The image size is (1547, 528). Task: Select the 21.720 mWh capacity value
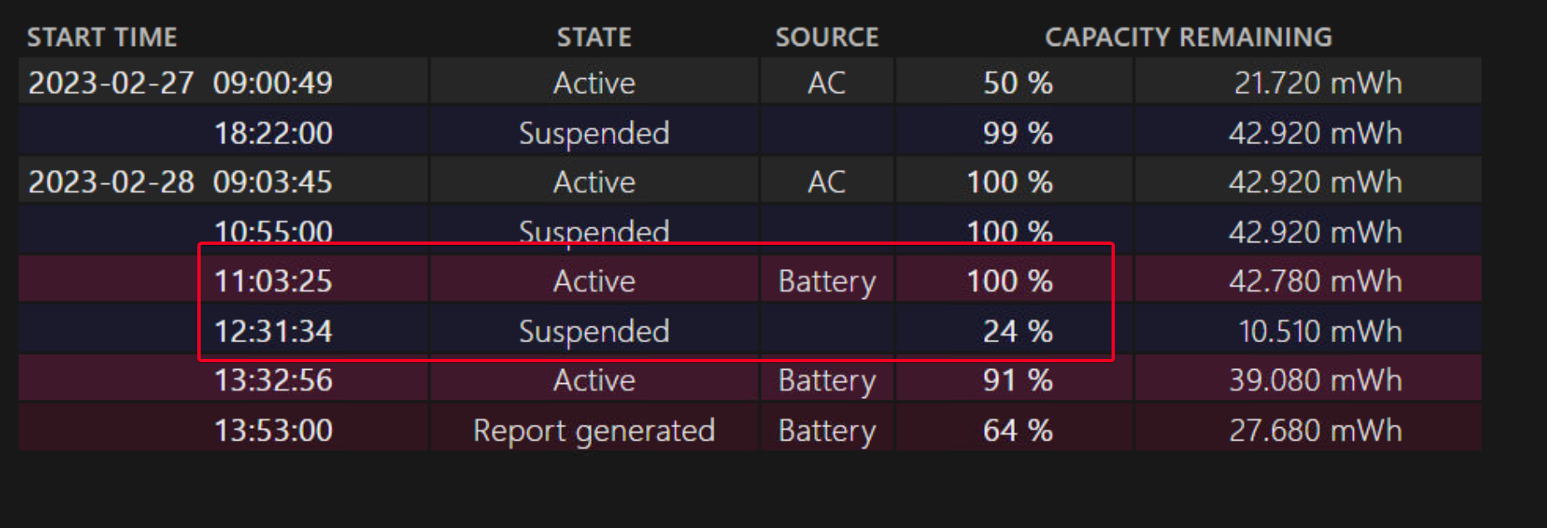click(x=1317, y=82)
